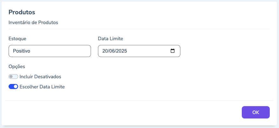Click the "Estoque" field label
The width and height of the screenshot is (279, 128).
click(17, 39)
